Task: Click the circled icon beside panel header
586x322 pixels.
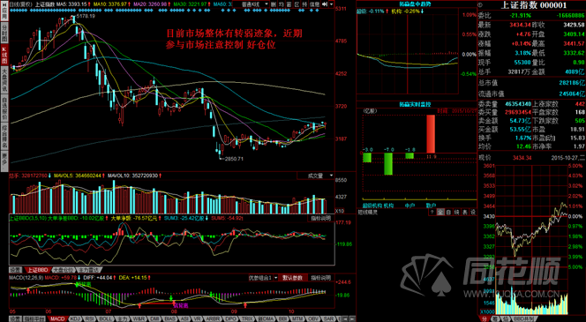Action: click(x=480, y=5)
